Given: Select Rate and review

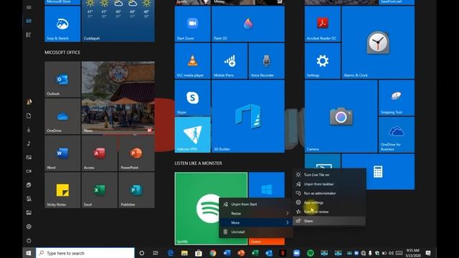Looking at the screenshot, I should [329, 212].
